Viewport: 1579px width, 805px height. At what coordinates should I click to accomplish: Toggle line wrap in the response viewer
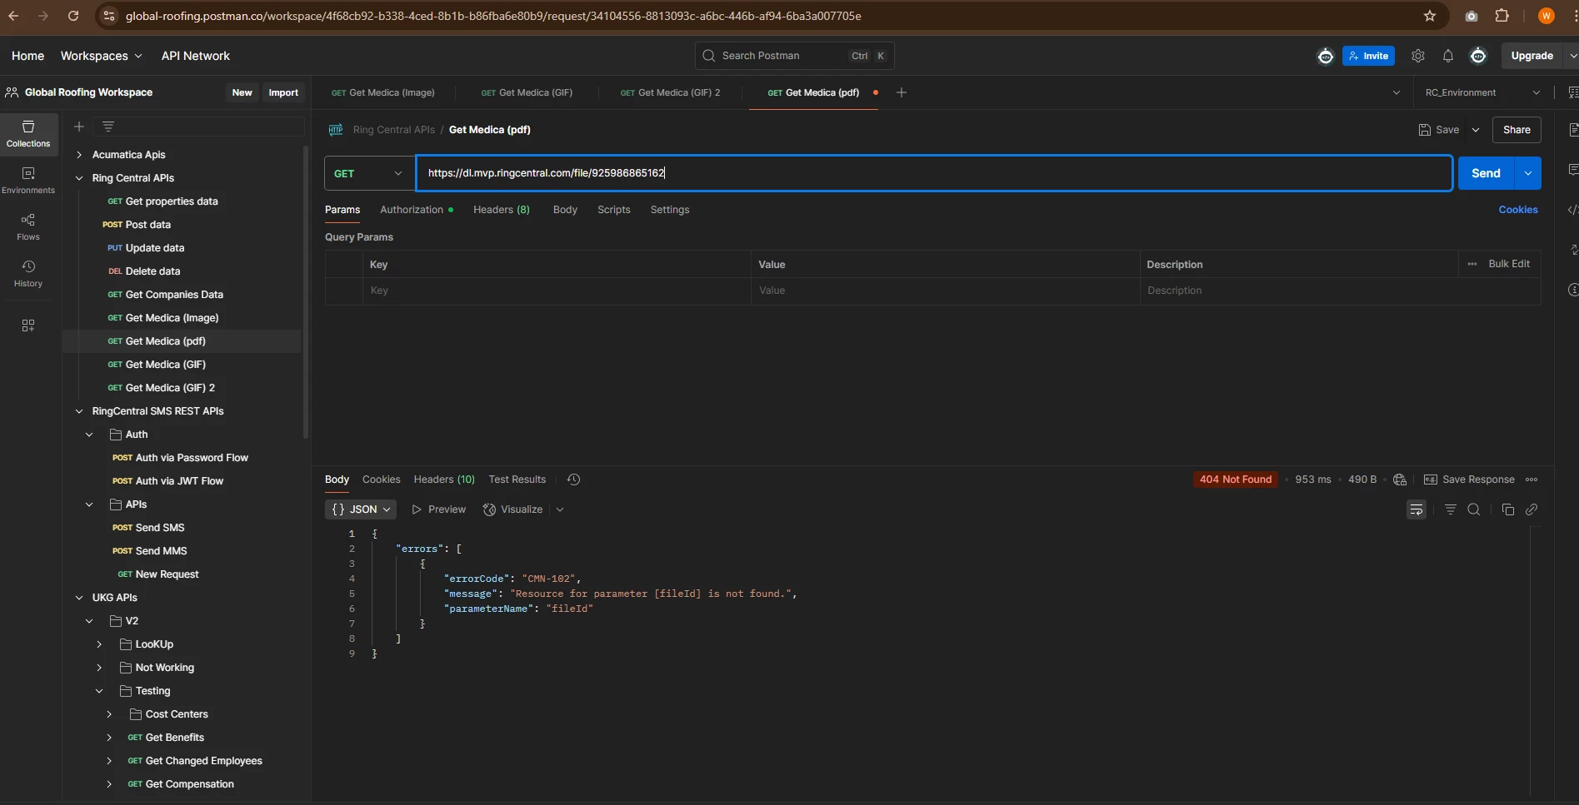(1417, 509)
